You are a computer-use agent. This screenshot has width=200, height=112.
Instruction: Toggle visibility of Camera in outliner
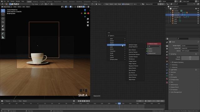pos(198,11)
